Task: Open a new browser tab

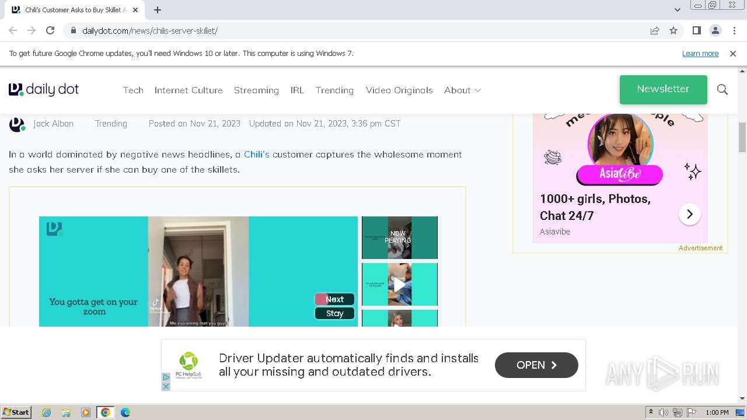Action: pos(158,10)
